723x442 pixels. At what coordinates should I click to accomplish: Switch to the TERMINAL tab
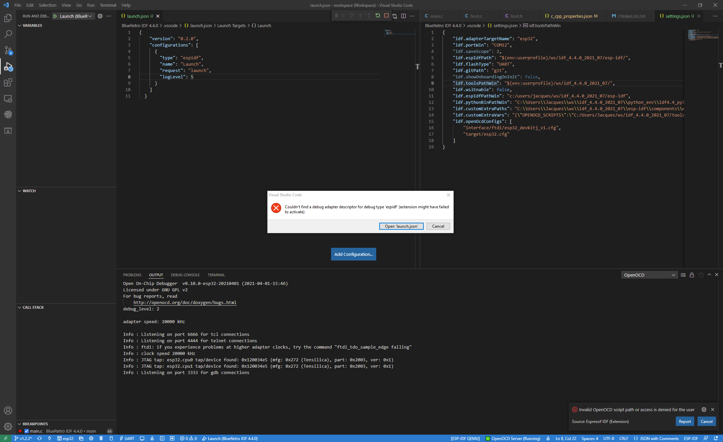[216, 275]
